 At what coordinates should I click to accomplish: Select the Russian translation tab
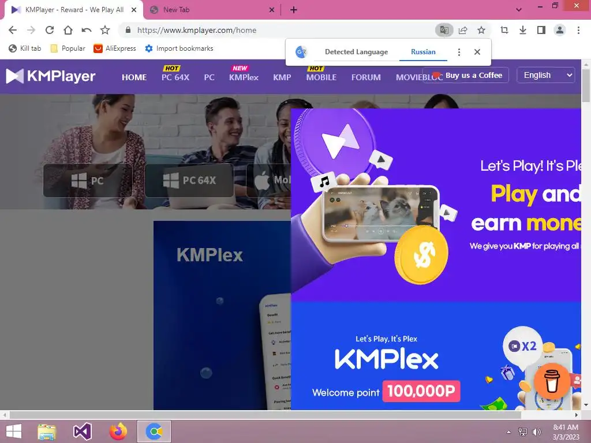423,52
